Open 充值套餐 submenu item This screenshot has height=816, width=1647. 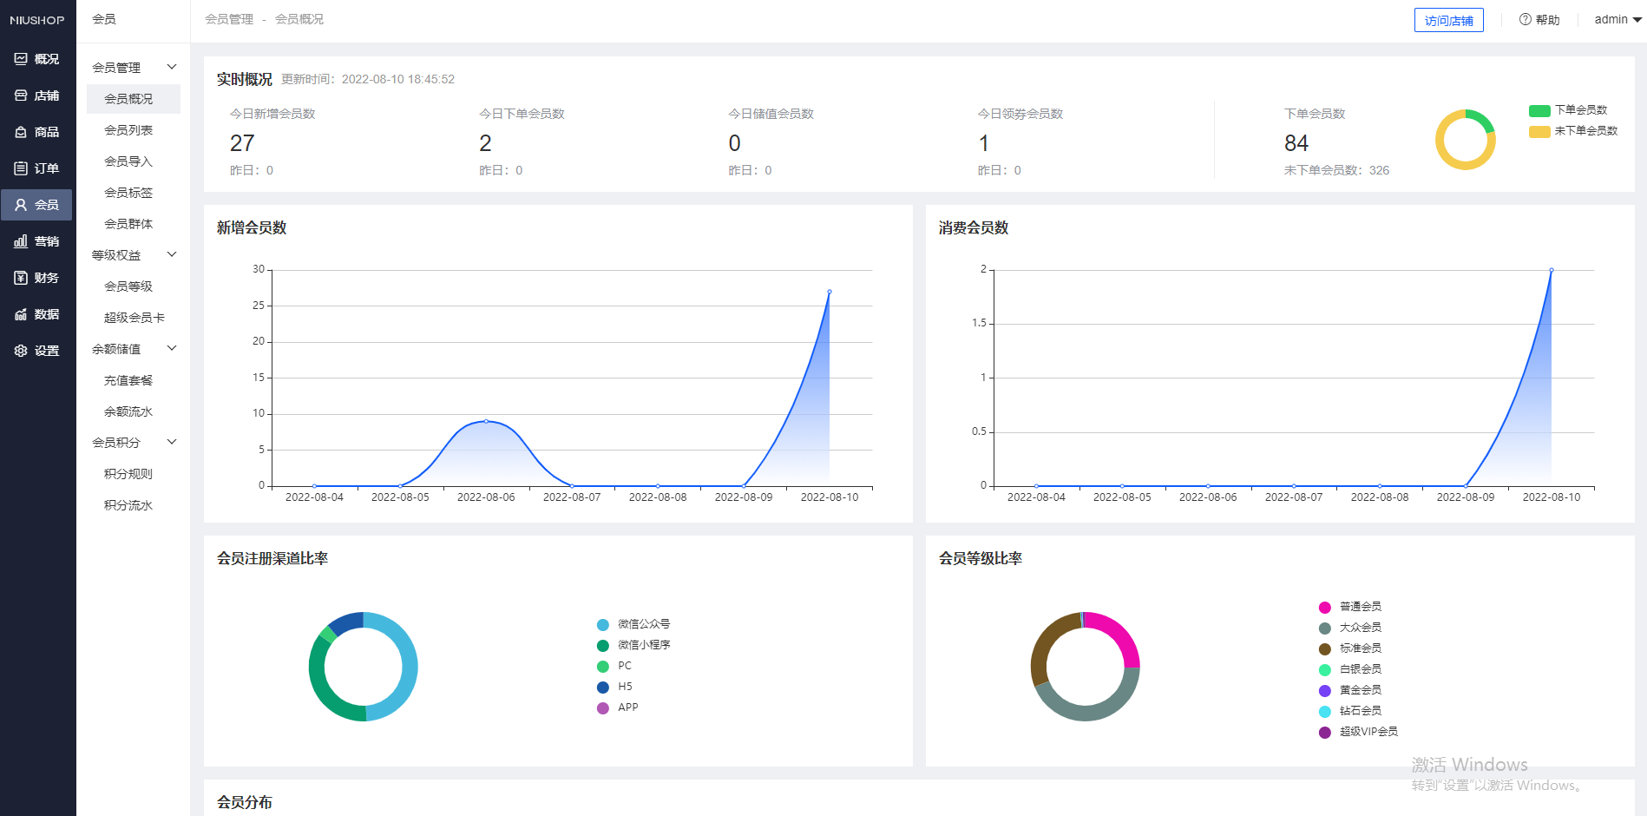click(x=128, y=380)
